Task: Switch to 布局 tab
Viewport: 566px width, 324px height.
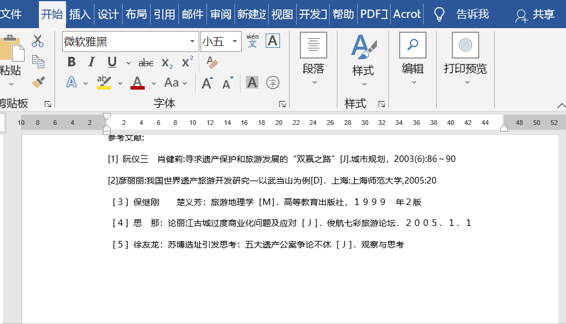Action: [x=136, y=14]
